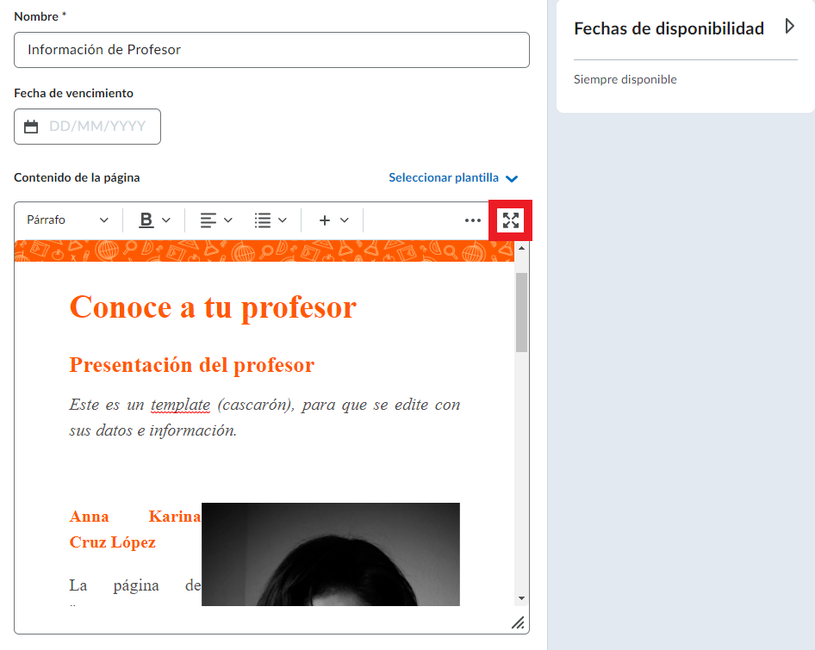Click the editor scrollbar down arrow
Screen dimensions: 815x650
pos(521,598)
